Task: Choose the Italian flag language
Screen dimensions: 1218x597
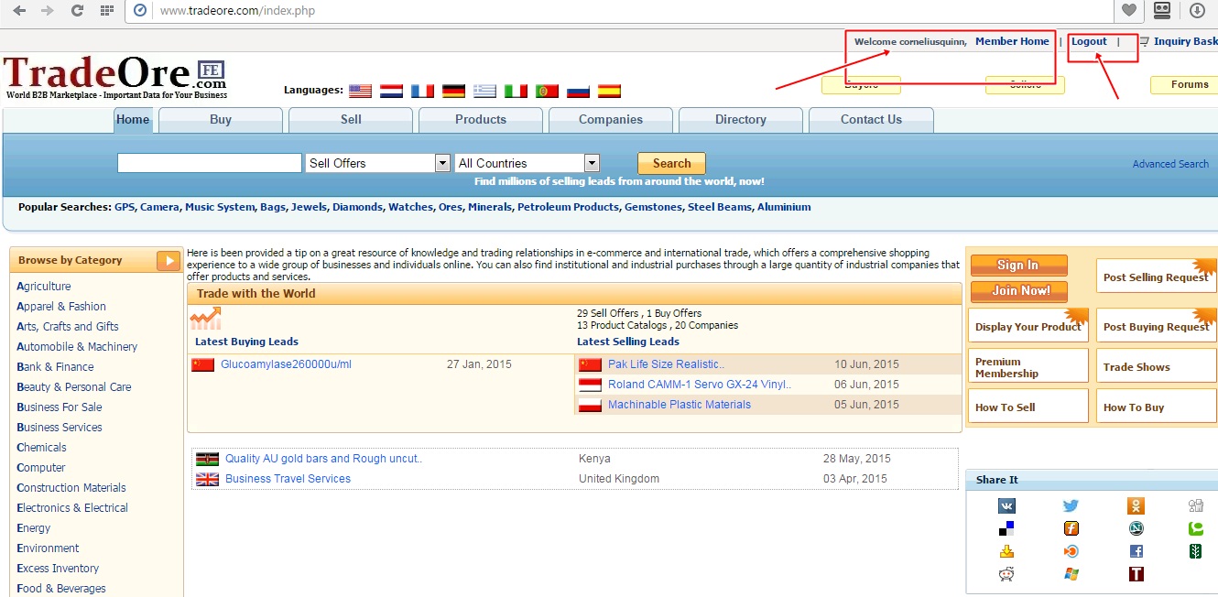Action: point(516,91)
